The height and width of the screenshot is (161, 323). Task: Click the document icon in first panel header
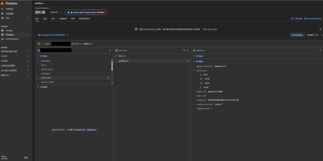39,50
